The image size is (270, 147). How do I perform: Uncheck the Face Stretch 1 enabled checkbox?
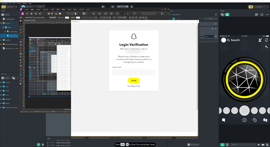[174, 19]
